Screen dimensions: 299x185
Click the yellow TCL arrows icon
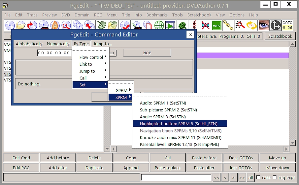(x=251, y=25)
